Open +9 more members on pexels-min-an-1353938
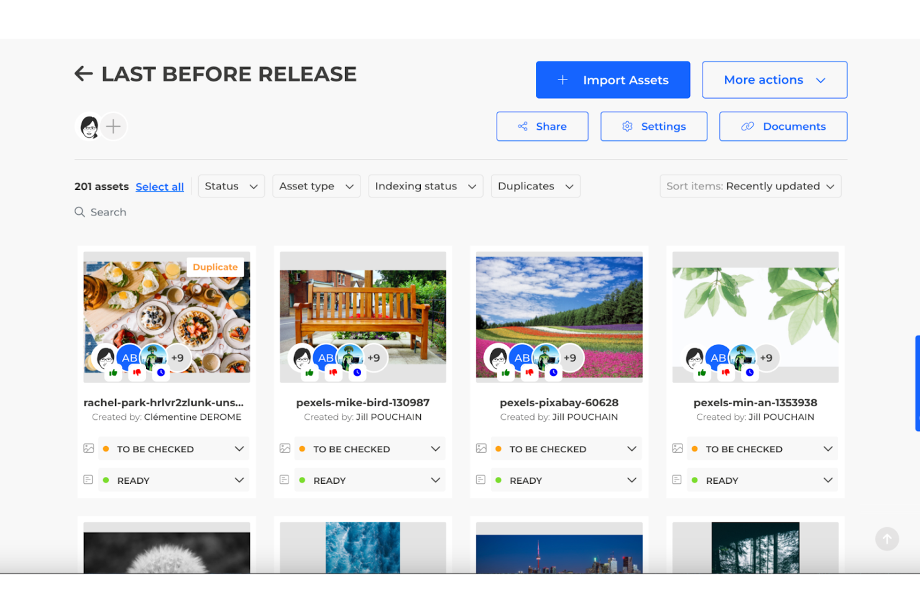Viewport: 920px width, 613px height. tap(766, 358)
